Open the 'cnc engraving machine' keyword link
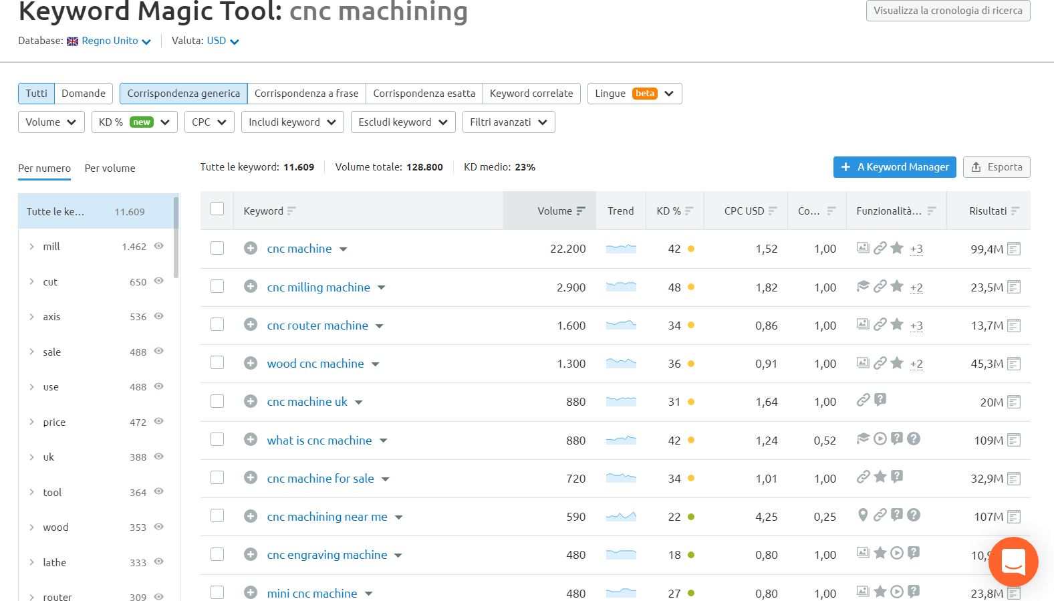The height and width of the screenshot is (601, 1054). coord(327,555)
